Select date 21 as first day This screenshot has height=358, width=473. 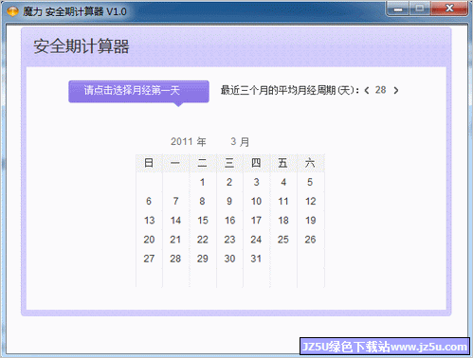(x=175, y=240)
